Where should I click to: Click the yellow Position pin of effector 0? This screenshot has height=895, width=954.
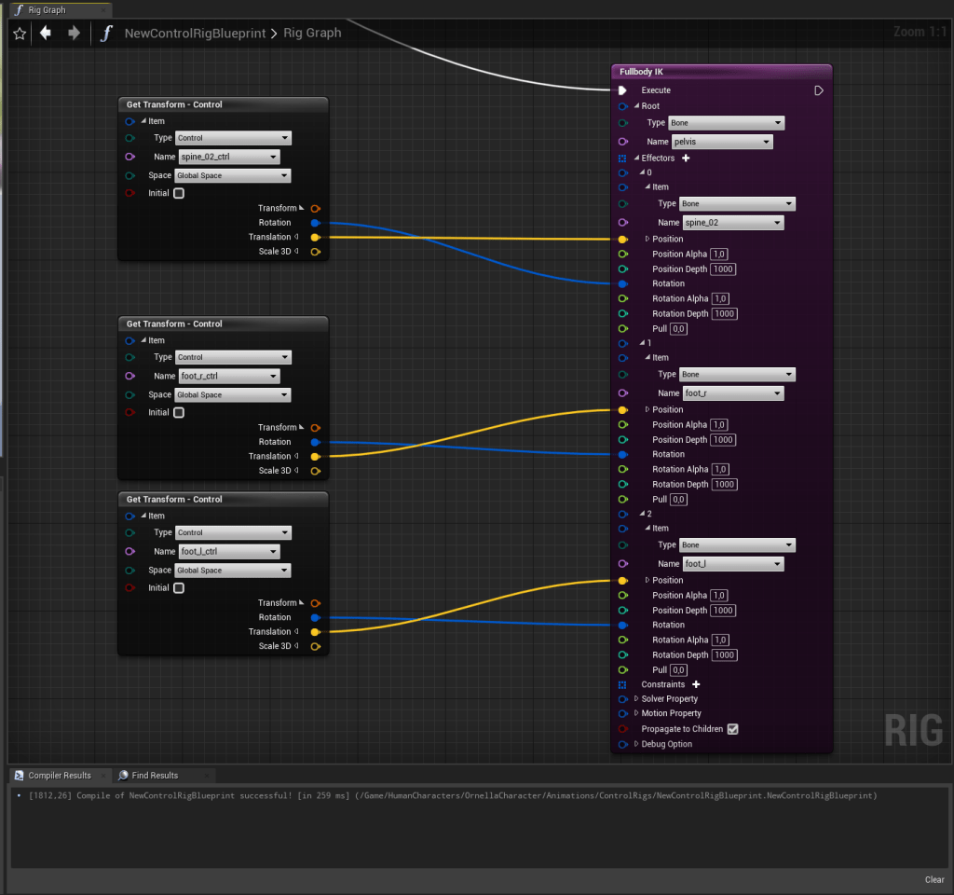point(622,240)
